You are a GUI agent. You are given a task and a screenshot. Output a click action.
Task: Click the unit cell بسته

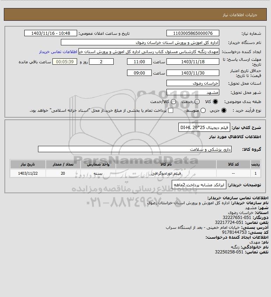[x=98, y=173]
